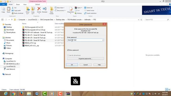Launch Internet Explorer from taskbar
Viewport: 171px width, 96px height.
6,94
